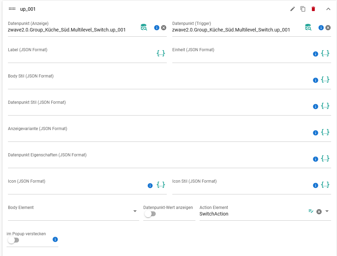Screen dimensions: 337x256
Task: Duplicate the up_001 entry with the copy icon
Action: coord(303,9)
